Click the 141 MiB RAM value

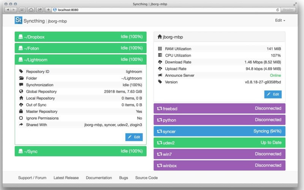tap(274, 49)
